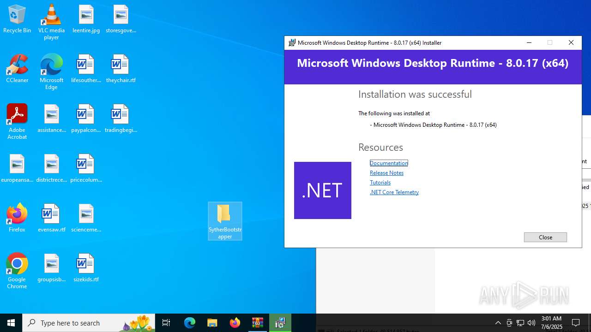The width and height of the screenshot is (591, 332).
Task: Open network status tray icon
Action: coord(520,323)
